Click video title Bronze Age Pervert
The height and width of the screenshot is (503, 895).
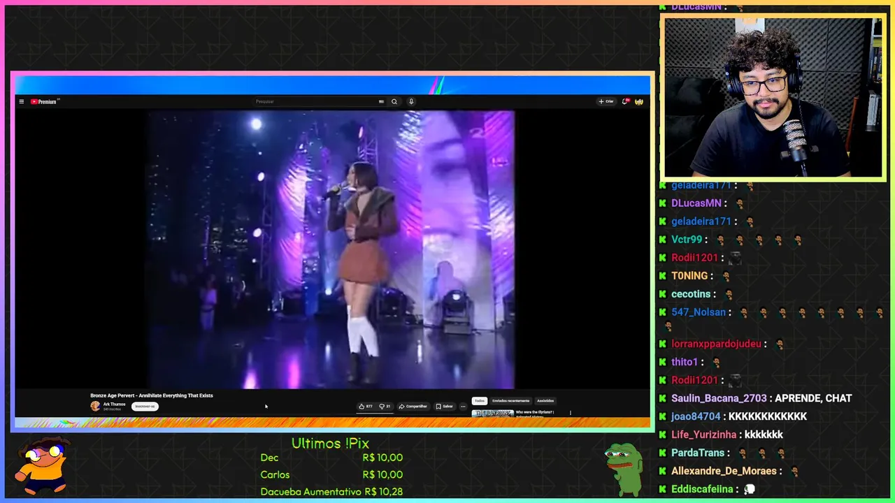tap(152, 395)
